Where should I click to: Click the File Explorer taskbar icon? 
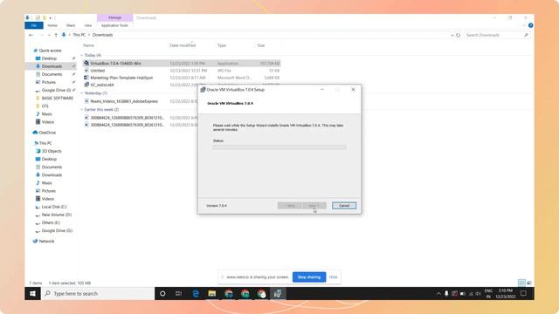211,293
